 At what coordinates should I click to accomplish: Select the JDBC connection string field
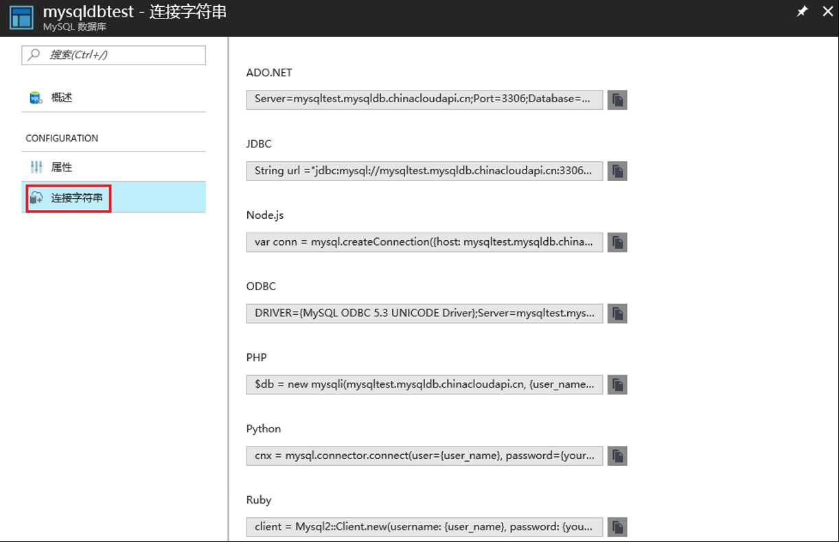click(x=425, y=171)
